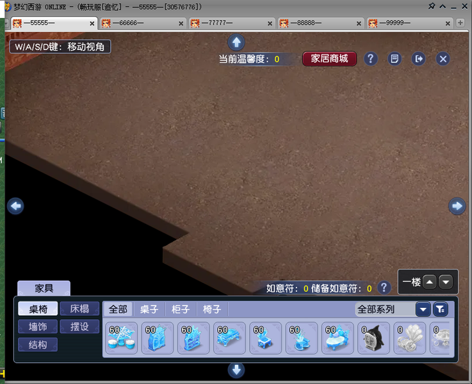Click the 全部系列 series field

point(386,309)
